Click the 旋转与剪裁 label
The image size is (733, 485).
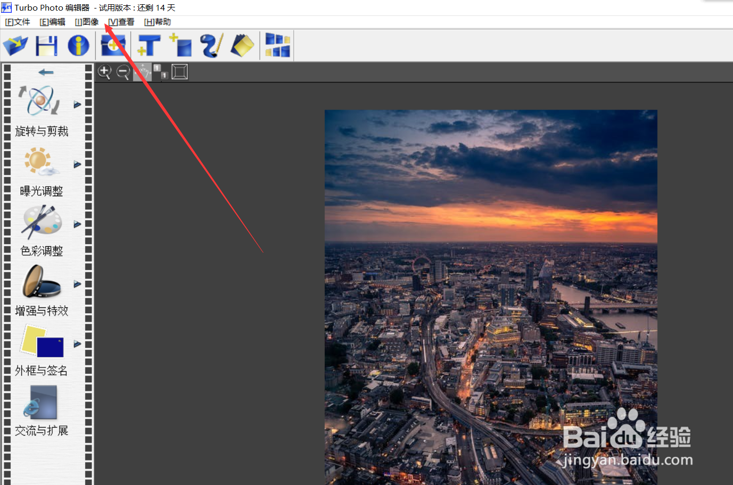pyautogui.click(x=42, y=131)
